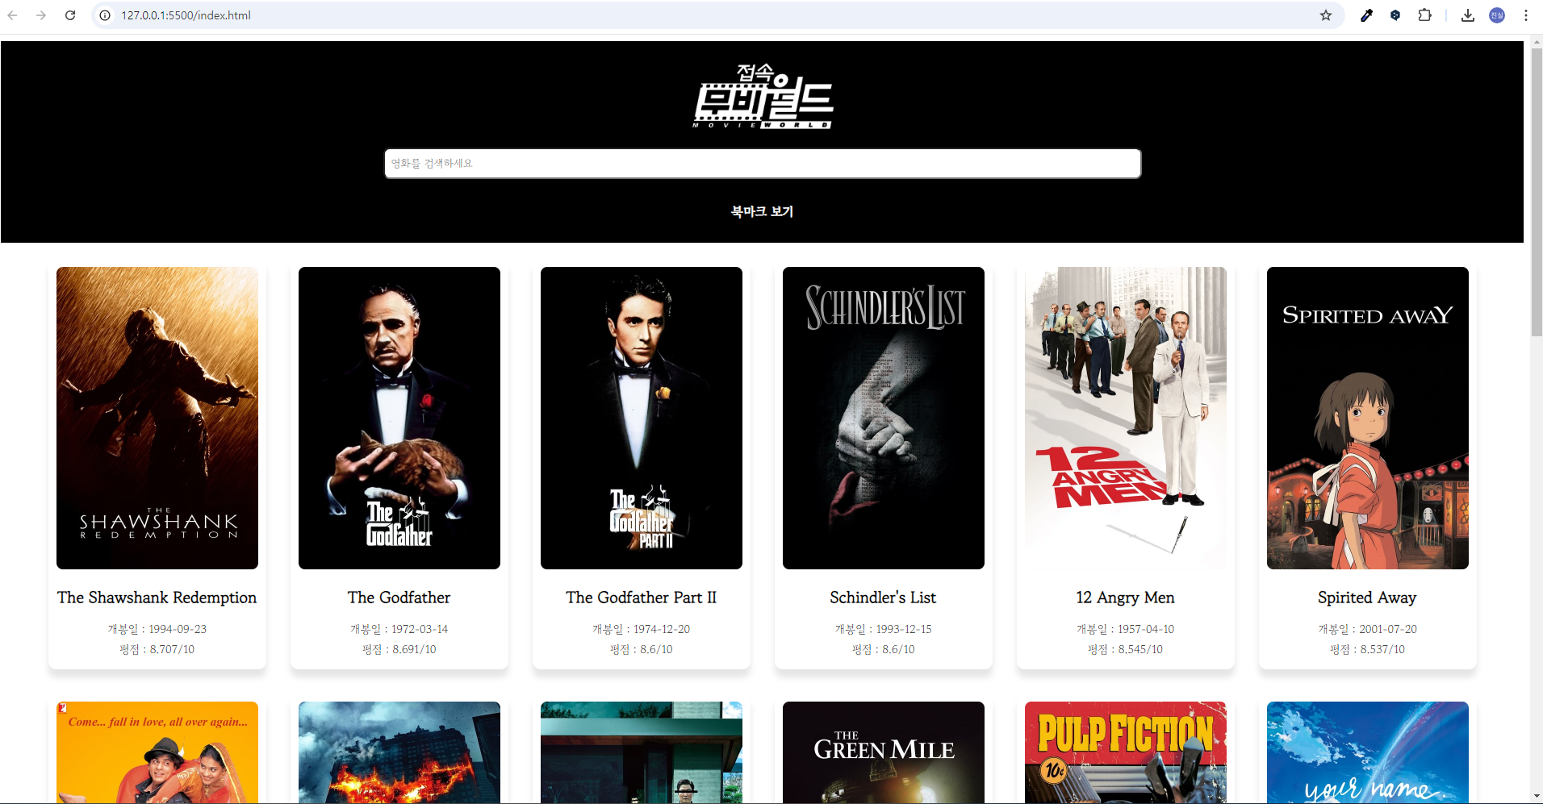The image size is (1543, 804).
Task: Click rating 8.545/10
Action: [x=1140, y=649]
